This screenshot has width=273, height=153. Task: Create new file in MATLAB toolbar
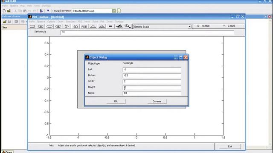pos(4,11)
